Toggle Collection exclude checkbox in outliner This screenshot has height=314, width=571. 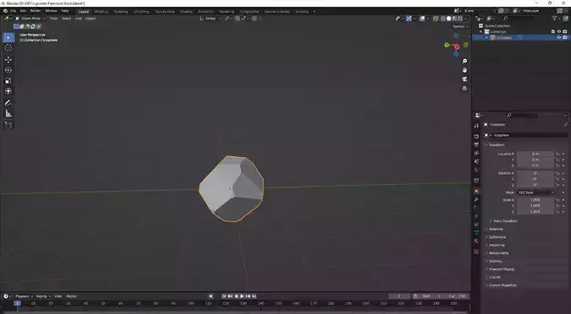pos(553,32)
